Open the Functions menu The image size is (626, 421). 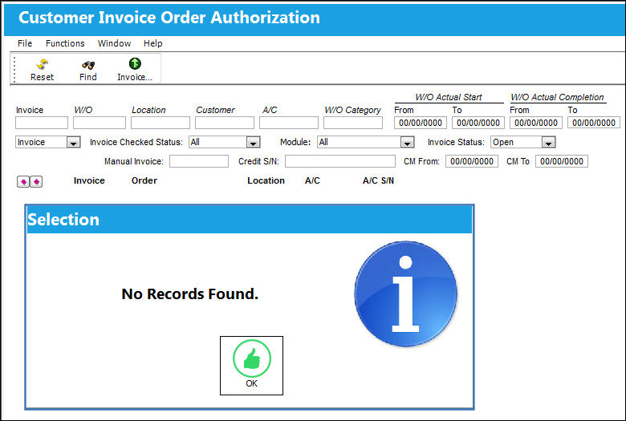point(65,43)
